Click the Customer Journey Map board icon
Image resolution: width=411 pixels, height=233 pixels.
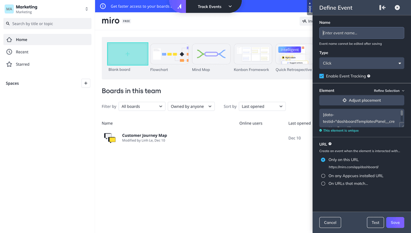(110, 137)
